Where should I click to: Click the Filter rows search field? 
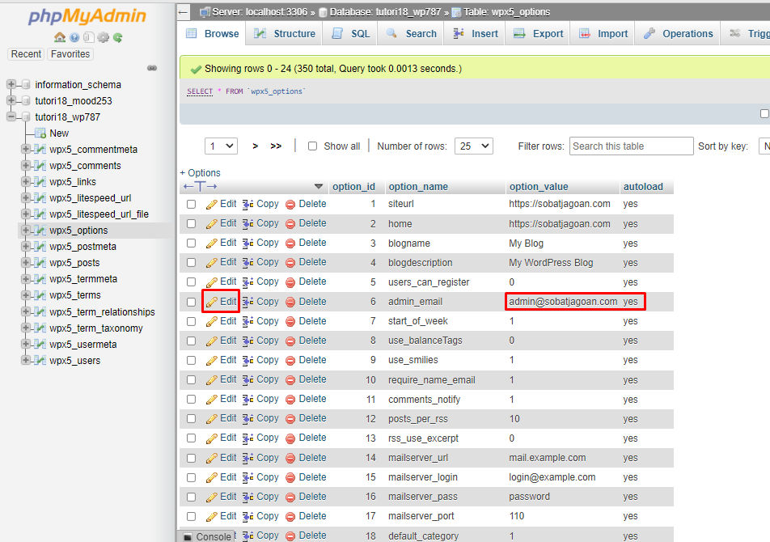point(631,146)
